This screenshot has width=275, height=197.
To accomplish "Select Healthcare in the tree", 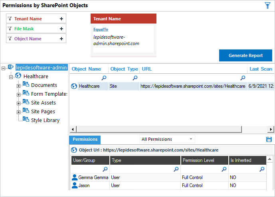I will (x=36, y=77).
